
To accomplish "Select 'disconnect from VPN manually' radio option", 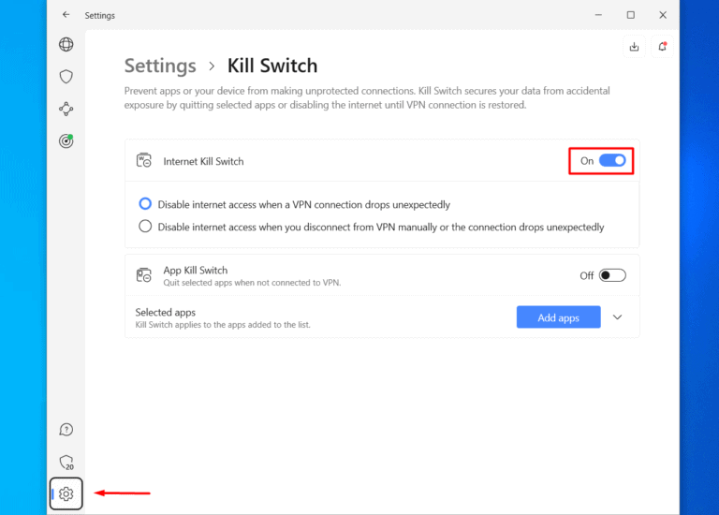I will point(145,227).
